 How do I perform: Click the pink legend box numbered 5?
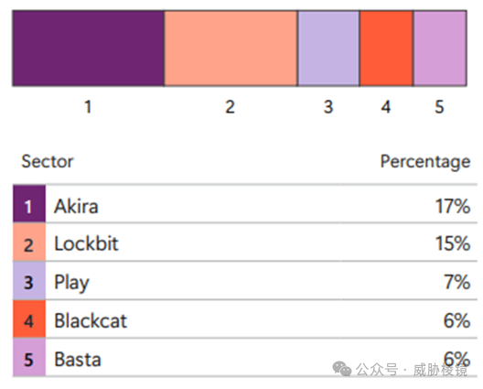[29, 358]
